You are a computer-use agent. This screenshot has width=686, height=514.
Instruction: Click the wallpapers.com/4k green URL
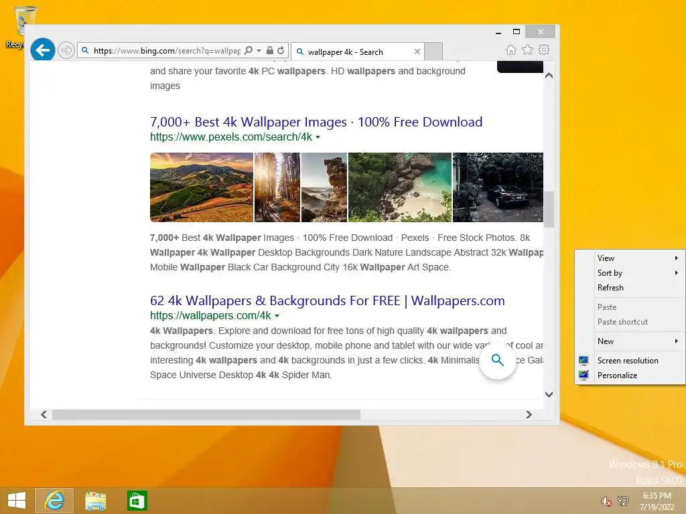tap(210, 315)
